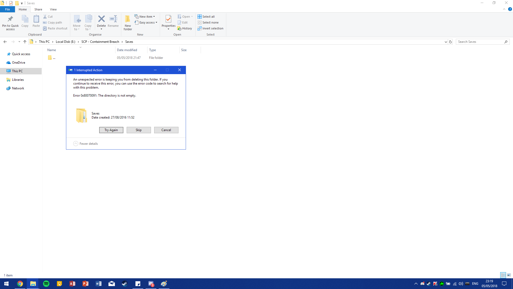Open the Delete options dropdown arrow
513x289 pixels.
click(x=101, y=29)
